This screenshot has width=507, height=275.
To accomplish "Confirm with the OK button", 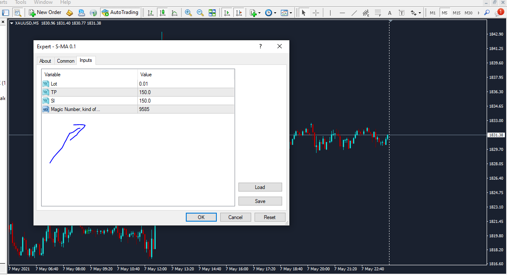I will tap(201, 217).
